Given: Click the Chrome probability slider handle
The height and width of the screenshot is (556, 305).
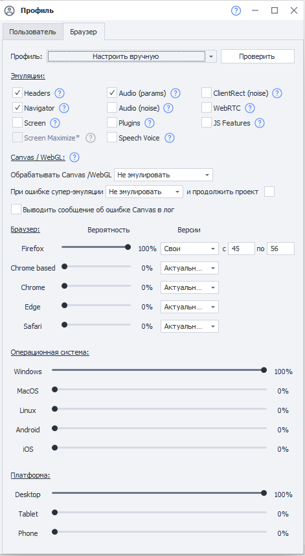Looking at the screenshot, I should [65, 286].
